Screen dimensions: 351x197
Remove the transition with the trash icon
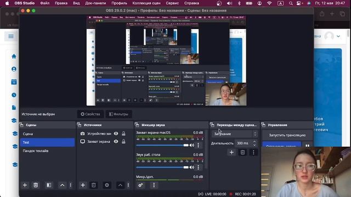[242, 152]
